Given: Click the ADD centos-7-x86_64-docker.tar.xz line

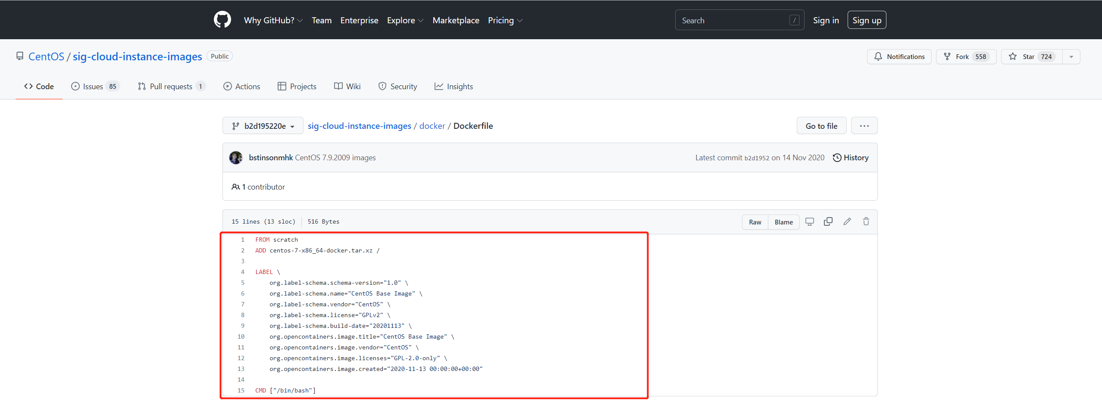Looking at the screenshot, I should tap(317, 250).
